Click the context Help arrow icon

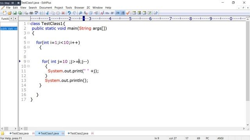[155, 13]
